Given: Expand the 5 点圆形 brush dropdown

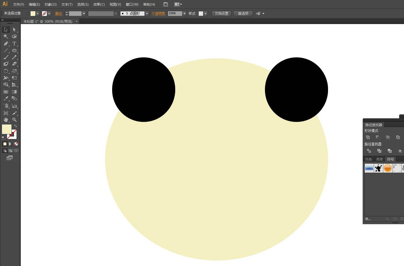Looking at the screenshot, I should point(147,13).
